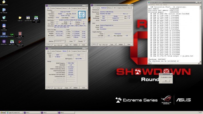Open the About menu in Super PI
This screenshot has height=114, width=203.
(x=158, y=5)
